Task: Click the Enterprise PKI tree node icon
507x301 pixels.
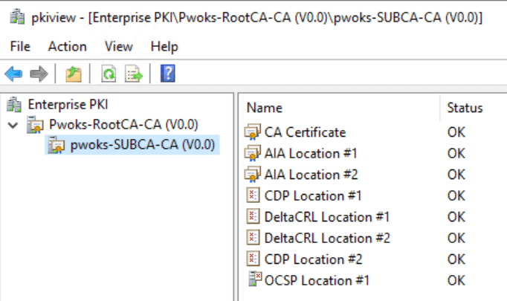Action: 14,105
